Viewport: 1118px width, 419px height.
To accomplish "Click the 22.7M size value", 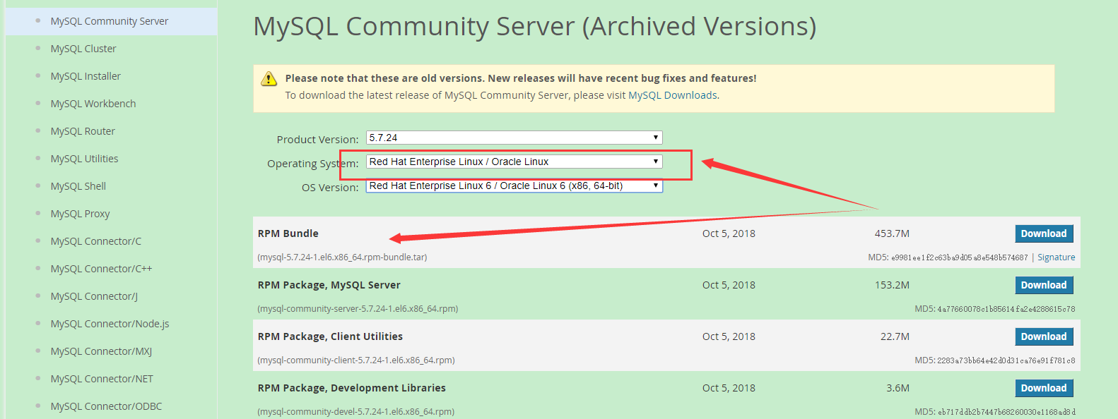I will (x=895, y=336).
